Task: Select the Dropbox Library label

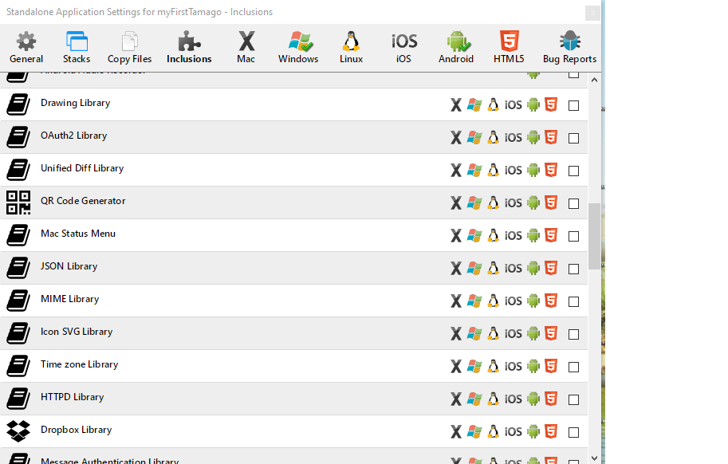Action: [76, 430]
